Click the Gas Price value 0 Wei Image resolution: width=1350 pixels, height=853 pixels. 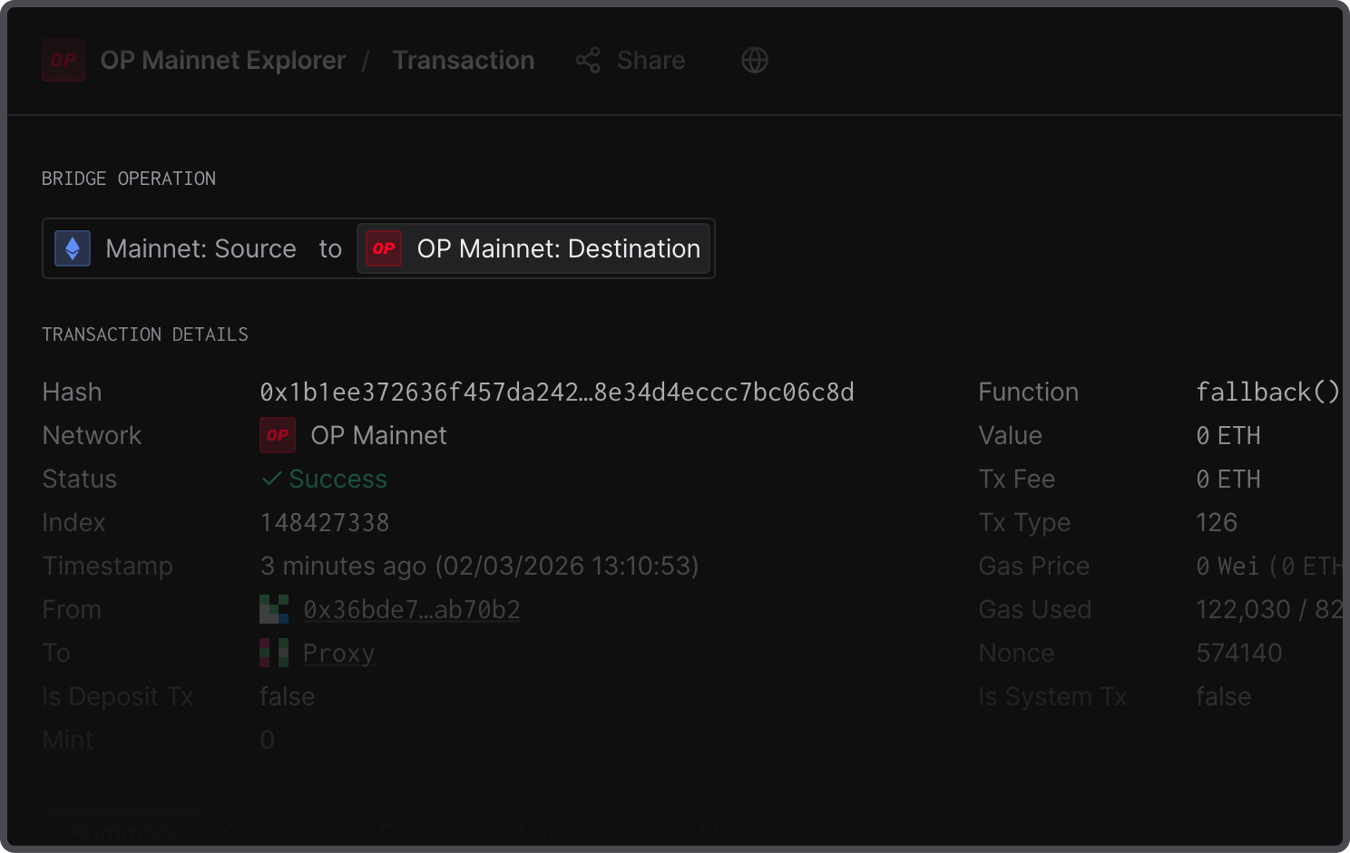click(1228, 566)
